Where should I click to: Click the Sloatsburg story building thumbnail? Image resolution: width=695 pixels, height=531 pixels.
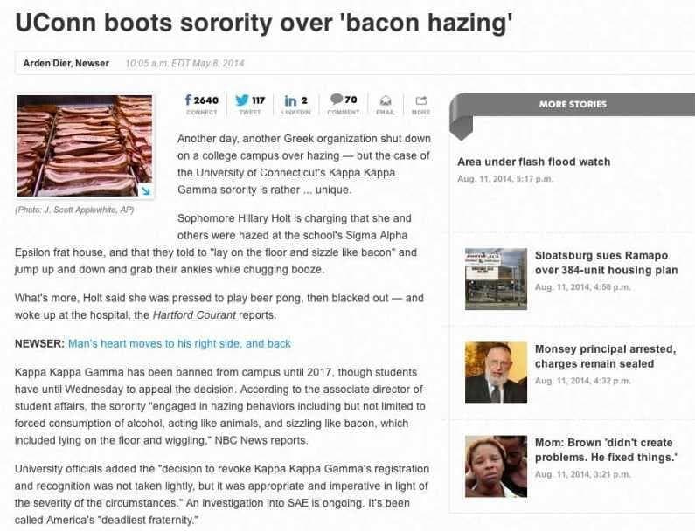tap(496, 279)
